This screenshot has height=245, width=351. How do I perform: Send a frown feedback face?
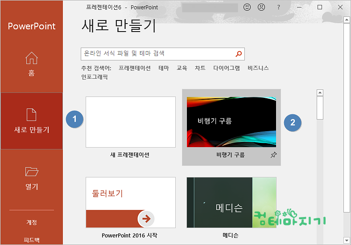(261, 8)
